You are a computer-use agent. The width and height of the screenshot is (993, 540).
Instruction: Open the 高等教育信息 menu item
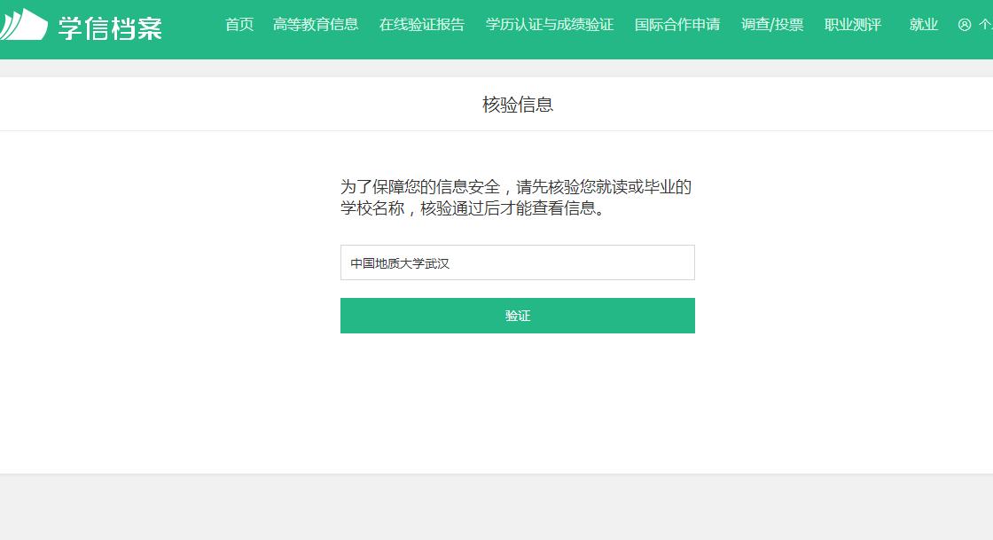(316, 25)
